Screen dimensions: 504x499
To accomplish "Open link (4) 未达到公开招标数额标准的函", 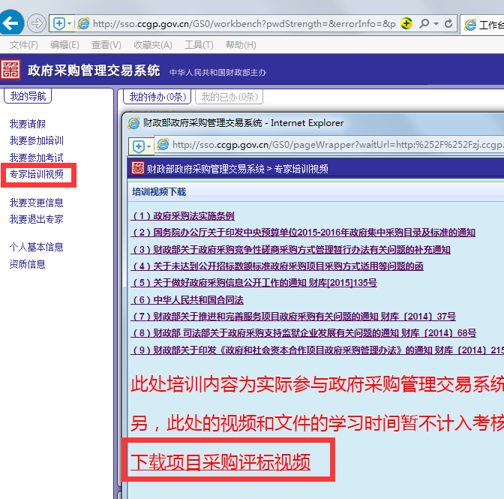I will [277, 266].
